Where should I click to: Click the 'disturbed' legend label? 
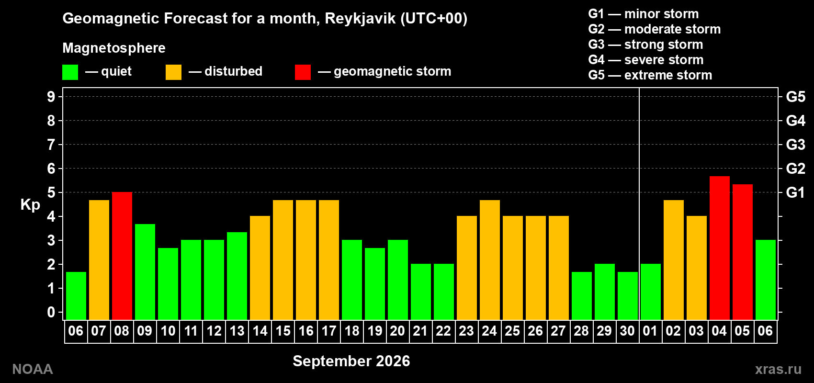(x=233, y=71)
